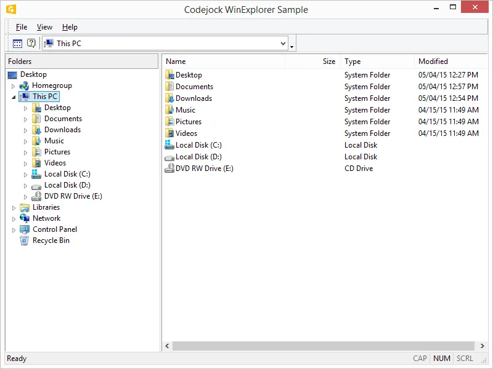Sort by the Type column header
Image resolution: width=493 pixels, height=369 pixels.
click(378, 61)
